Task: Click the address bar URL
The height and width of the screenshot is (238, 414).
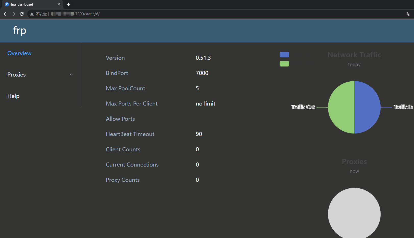Action: (87, 14)
